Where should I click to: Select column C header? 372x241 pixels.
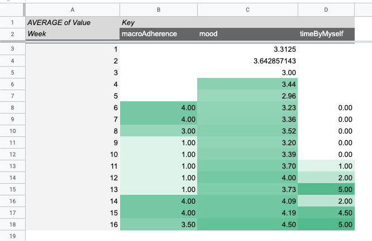247,9
